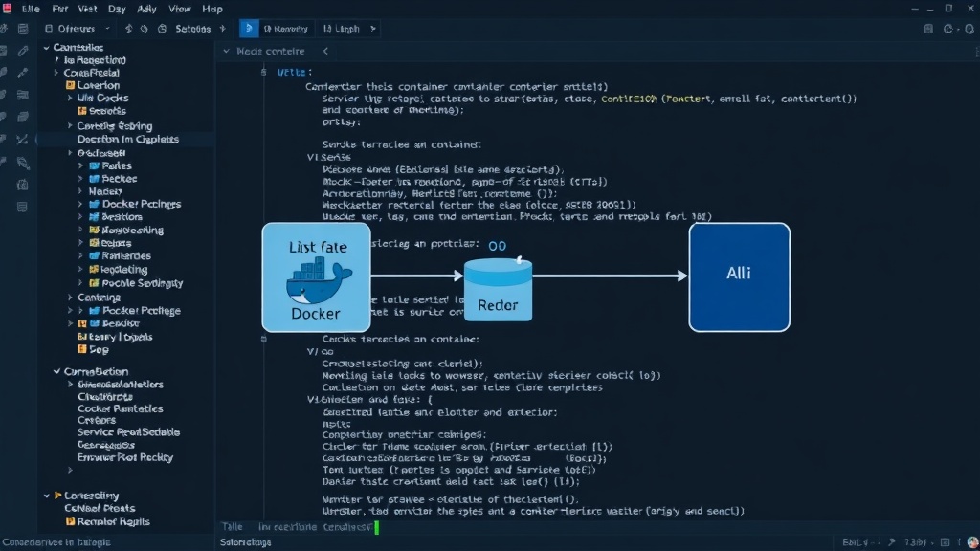The height and width of the screenshot is (551, 980).
Task: Click fold marker beside 'Cocks tarsecies' line
Action: 264,339
